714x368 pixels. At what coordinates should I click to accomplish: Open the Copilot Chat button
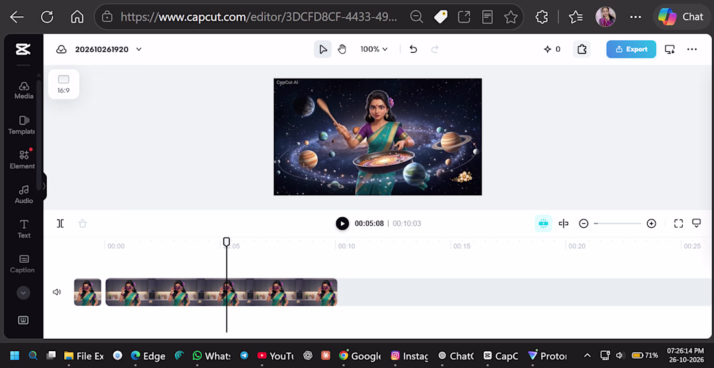pyautogui.click(x=680, y=17)
